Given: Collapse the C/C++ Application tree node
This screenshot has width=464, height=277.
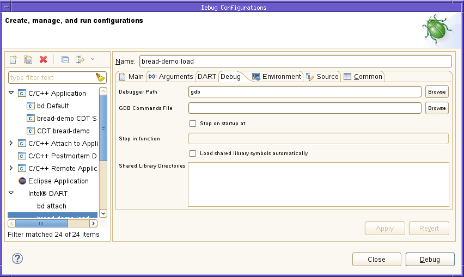Looking at the screenshot, I should coord(11,93).
